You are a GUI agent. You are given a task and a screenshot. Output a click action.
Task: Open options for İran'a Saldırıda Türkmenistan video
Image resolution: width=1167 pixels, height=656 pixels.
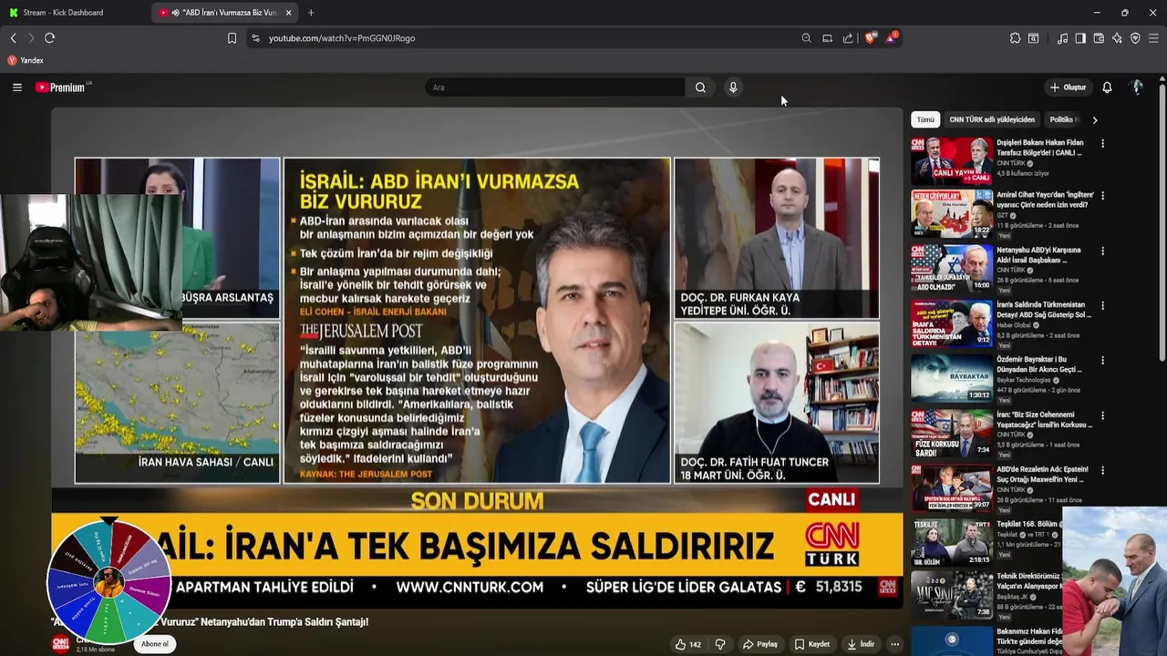click(1102, 305)
